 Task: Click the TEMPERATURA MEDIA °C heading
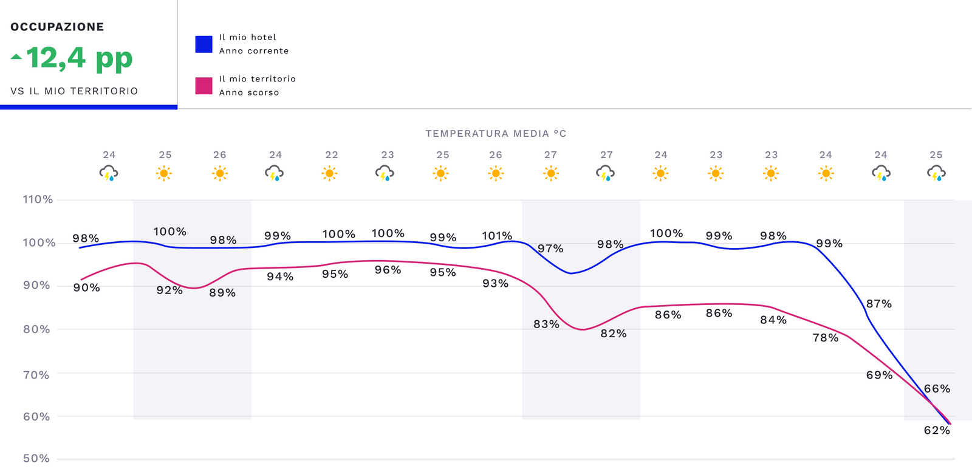point(496,134)
